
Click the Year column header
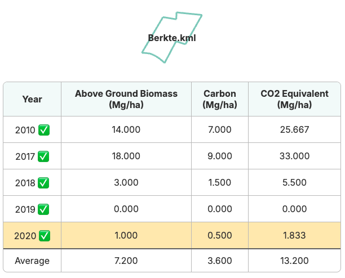32,99
